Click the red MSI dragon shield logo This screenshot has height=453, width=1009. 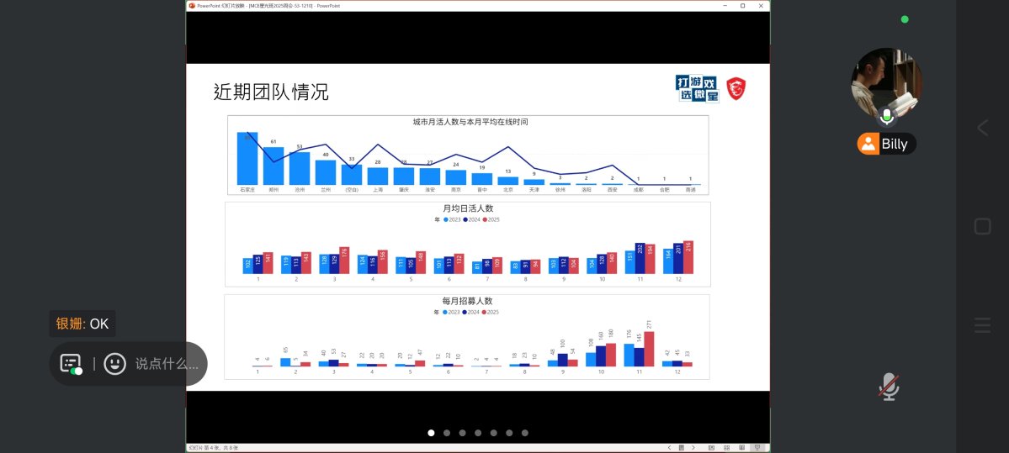pos(736,89)
